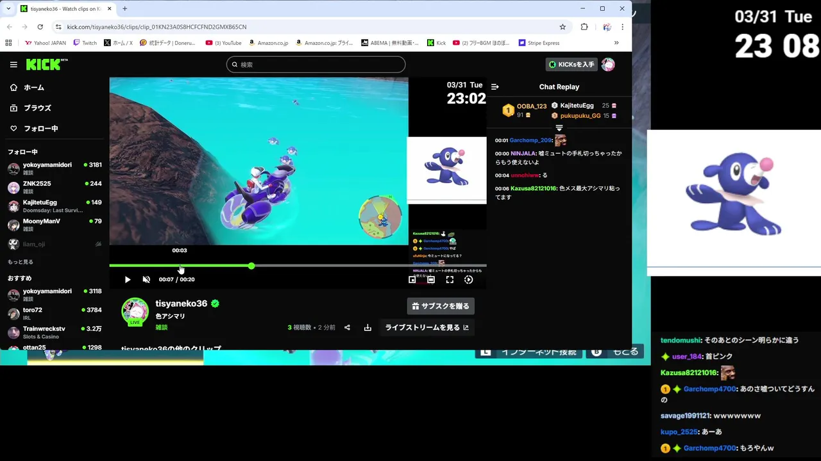Expand hidden bookmarks chevron

point(616,43)
